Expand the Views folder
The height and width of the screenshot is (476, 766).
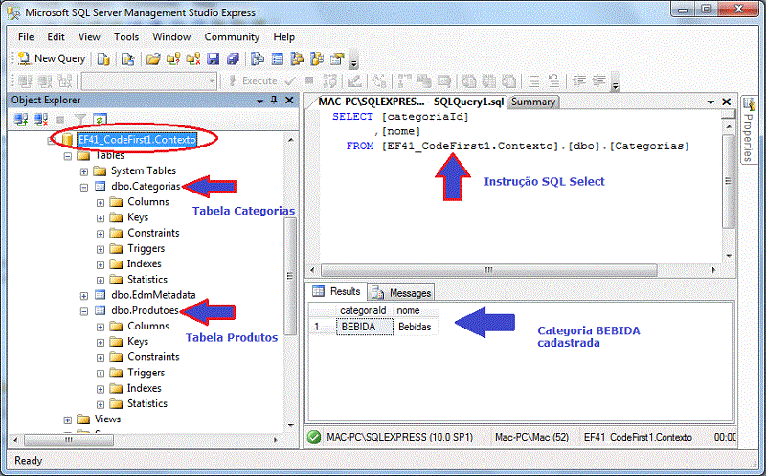pyautogui.click(x=68, y=420)
